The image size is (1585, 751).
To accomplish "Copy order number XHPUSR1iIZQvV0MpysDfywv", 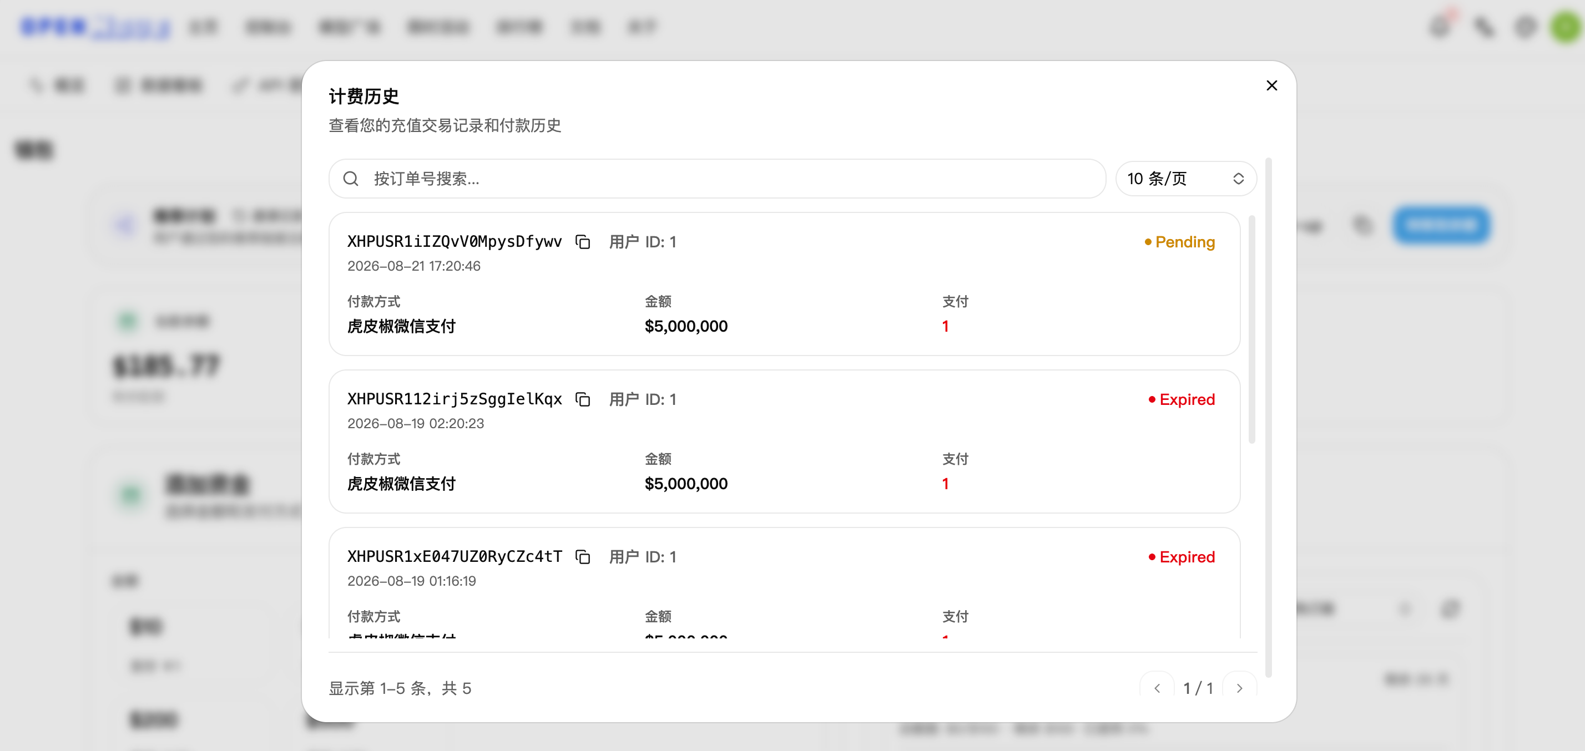I will (582, 242).
